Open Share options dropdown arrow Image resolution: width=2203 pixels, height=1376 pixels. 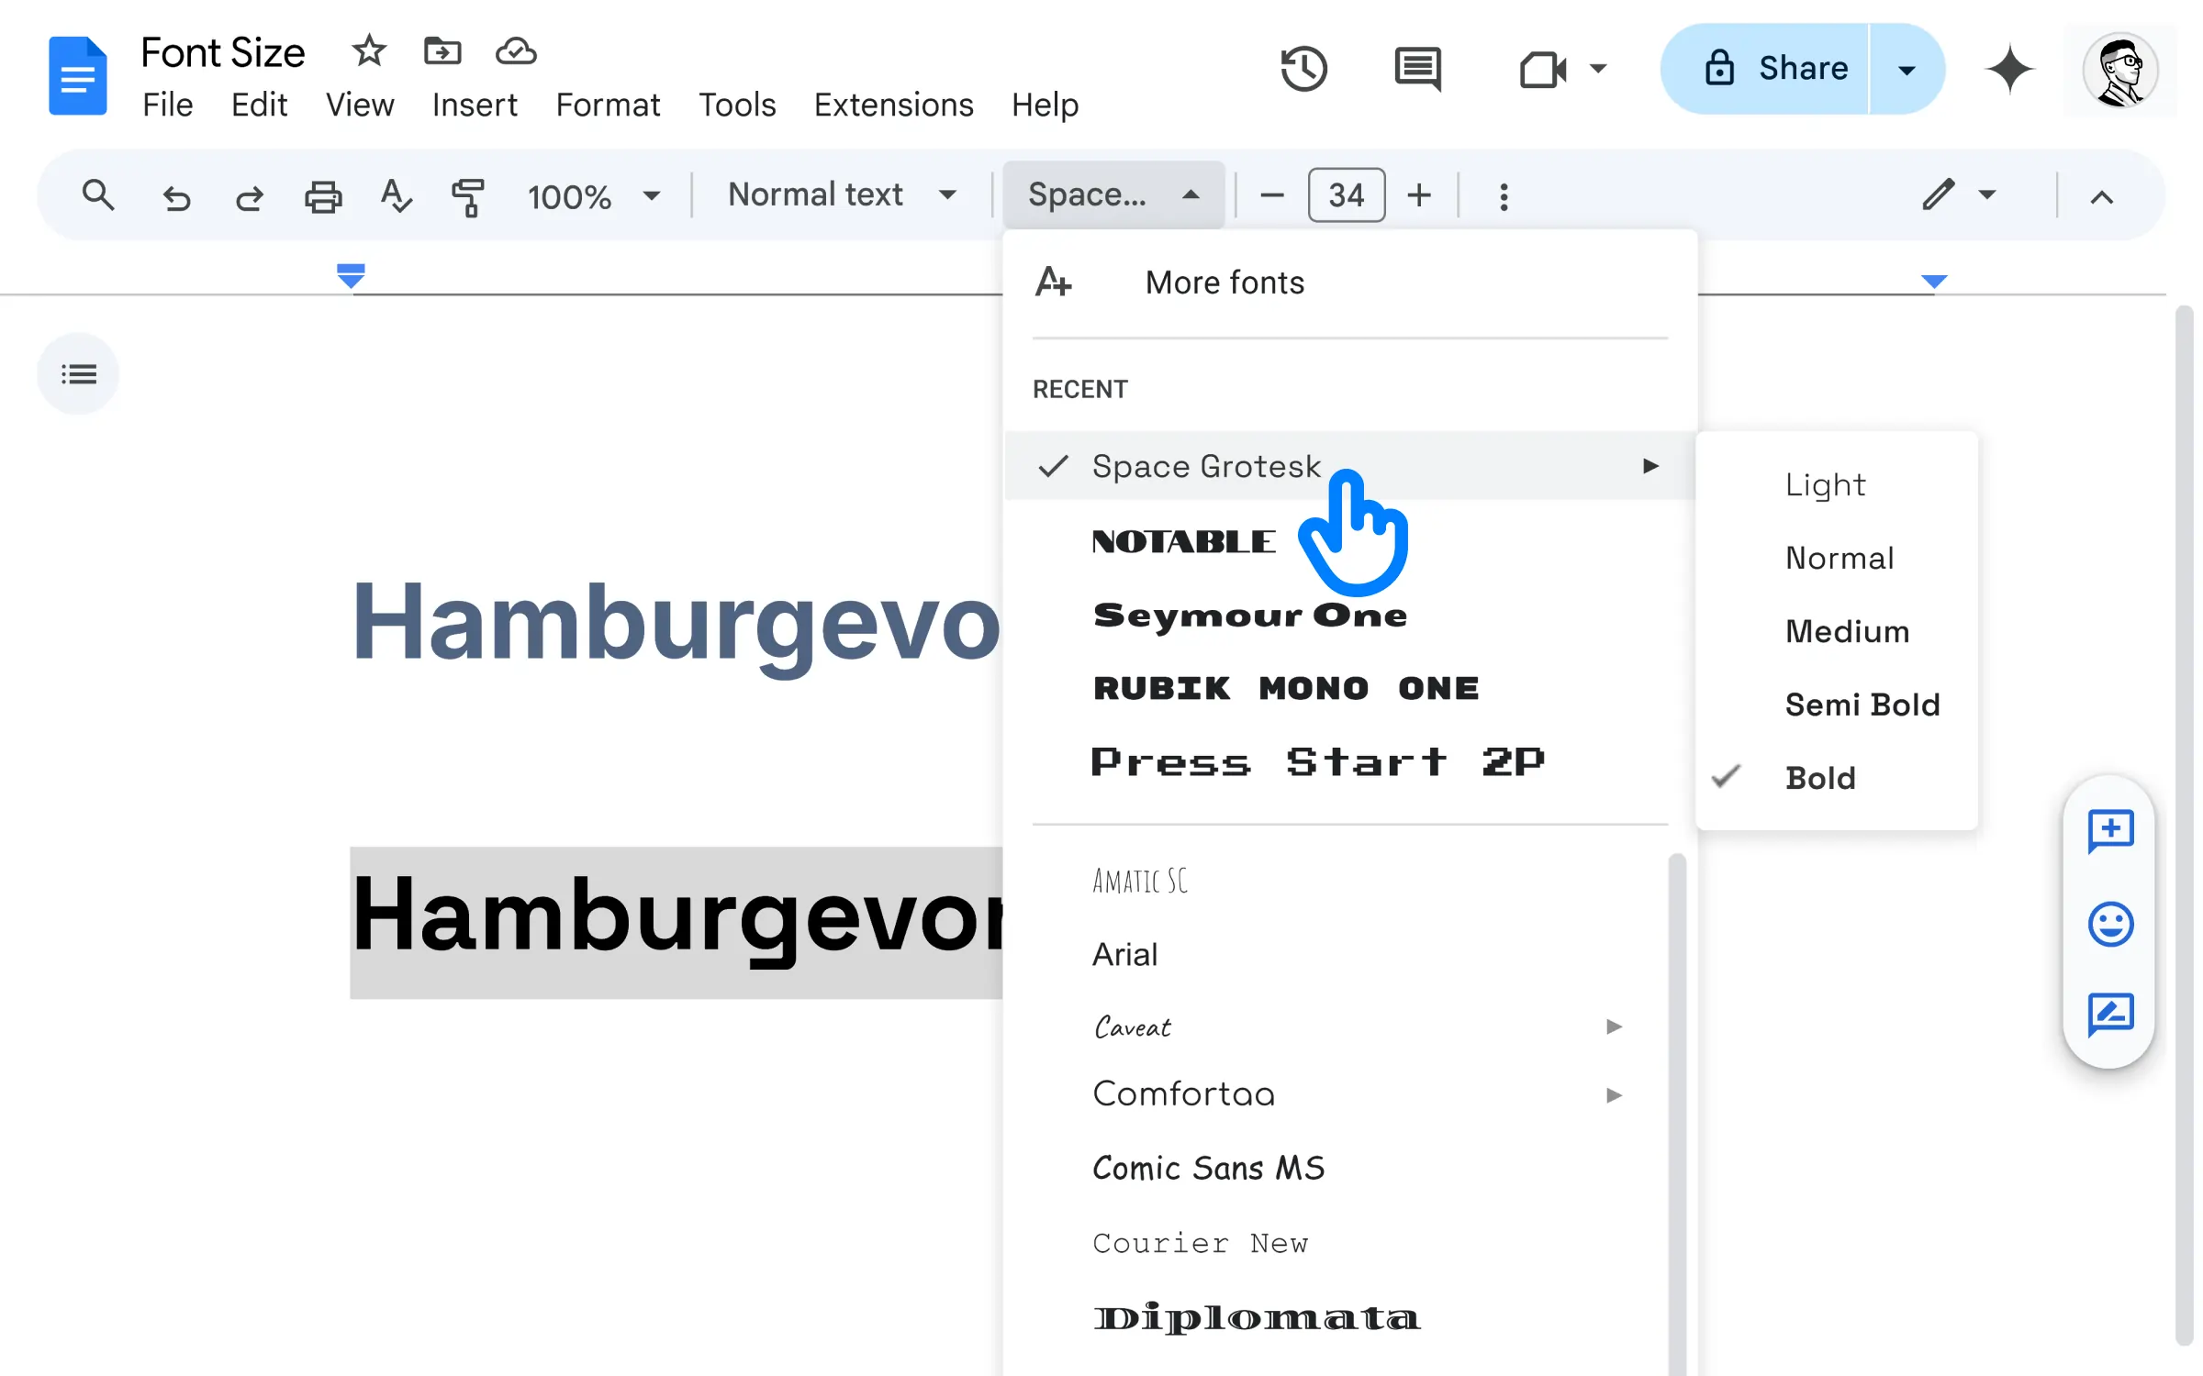tap(1907, 70)
